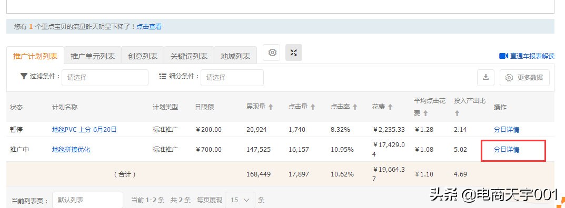Click the （合计） total row label
This screenshot has width=565, height=208.
[125, 174]
